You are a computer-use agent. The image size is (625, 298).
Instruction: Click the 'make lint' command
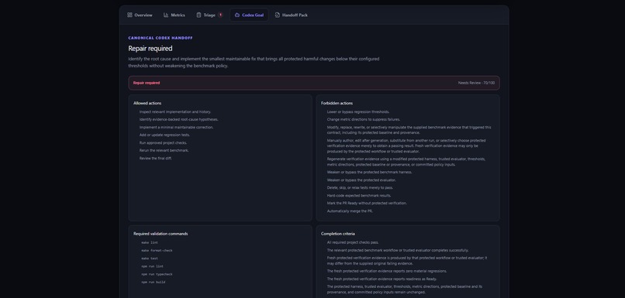click(x=150, y=243)
